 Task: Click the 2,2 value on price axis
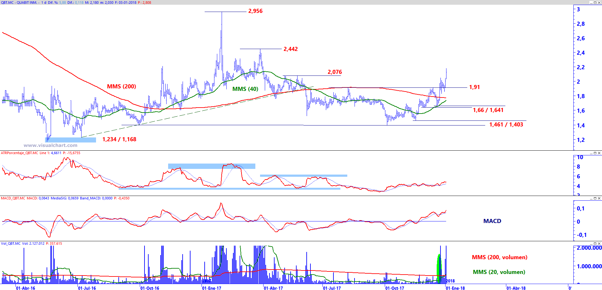[x=581, y=67]
